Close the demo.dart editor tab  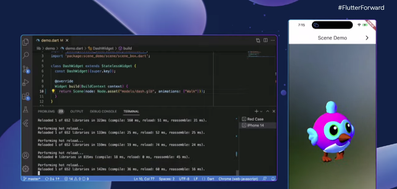(67, 40)
